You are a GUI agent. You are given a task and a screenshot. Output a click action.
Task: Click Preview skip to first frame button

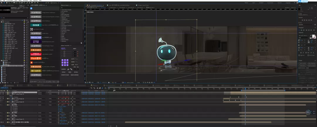pos(302,20)
